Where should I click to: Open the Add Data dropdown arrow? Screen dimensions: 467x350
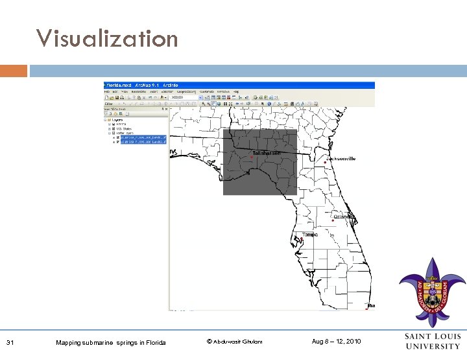click(165, 97)
